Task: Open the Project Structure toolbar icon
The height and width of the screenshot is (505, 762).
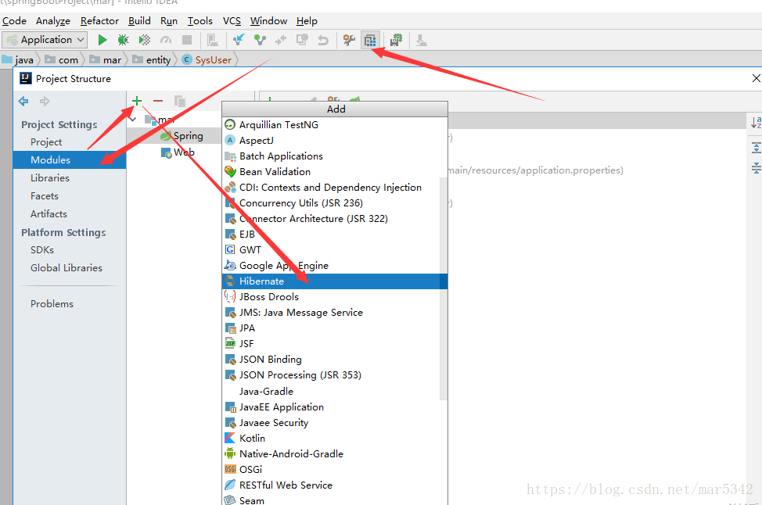Action: [370, 41]
